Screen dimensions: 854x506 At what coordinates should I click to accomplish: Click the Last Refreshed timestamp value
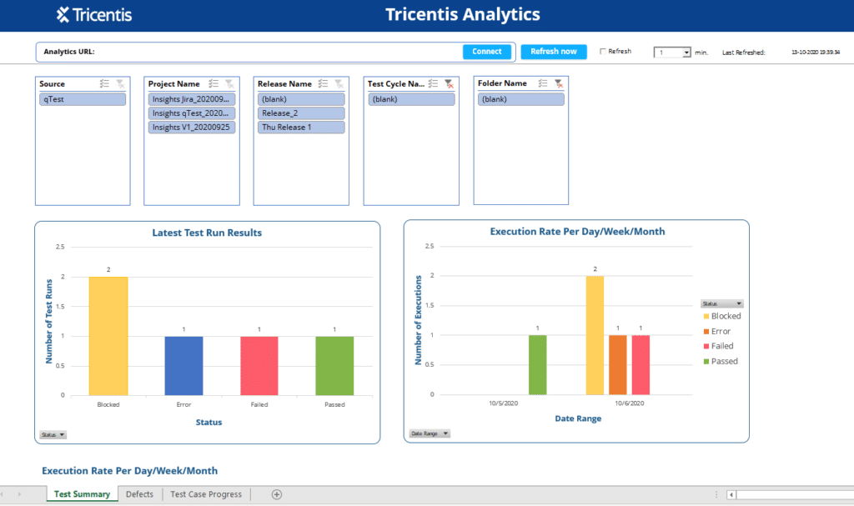[816, 53]
